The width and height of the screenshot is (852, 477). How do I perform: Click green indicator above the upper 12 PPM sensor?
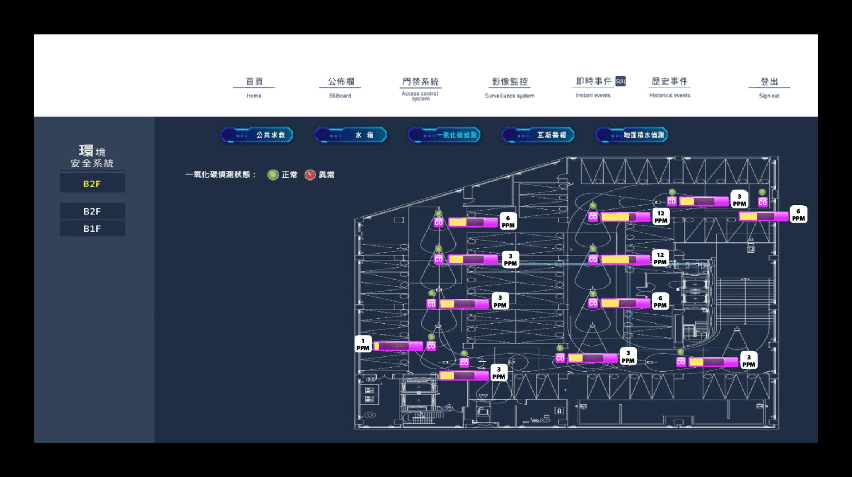593,206
